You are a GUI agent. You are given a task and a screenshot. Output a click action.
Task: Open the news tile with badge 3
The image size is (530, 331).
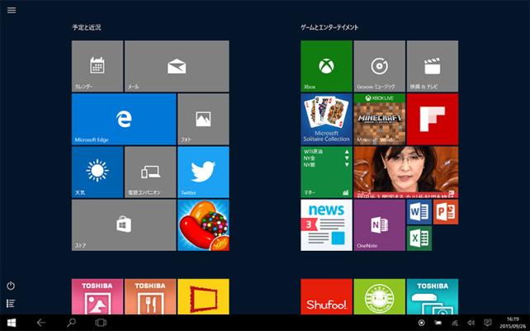pyautogui.click(x=327, y=225)
